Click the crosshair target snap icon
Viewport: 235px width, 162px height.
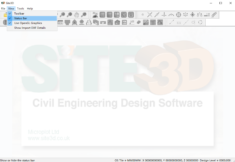178,15
